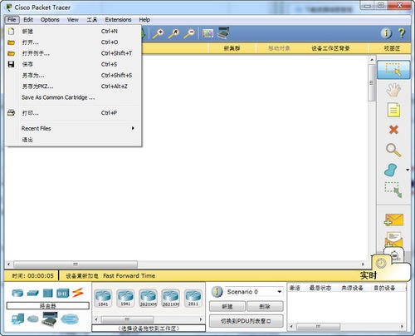415x336 pixels.
Task: Click 打印... print menu item
Action: (x=73, y=113)
